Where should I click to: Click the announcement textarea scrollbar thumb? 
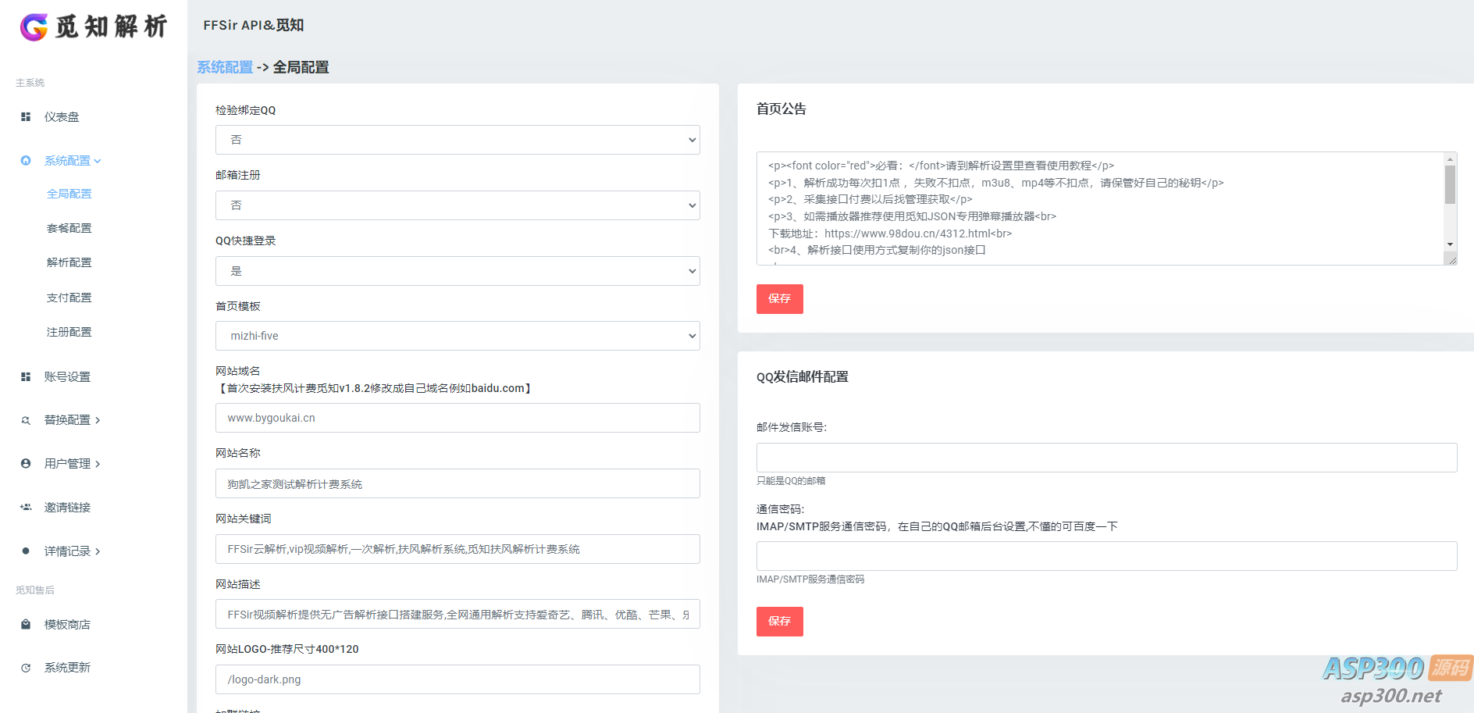click(x=1450, y=184)
